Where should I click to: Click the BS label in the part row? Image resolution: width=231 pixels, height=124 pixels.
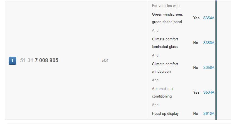pos(105,60)
